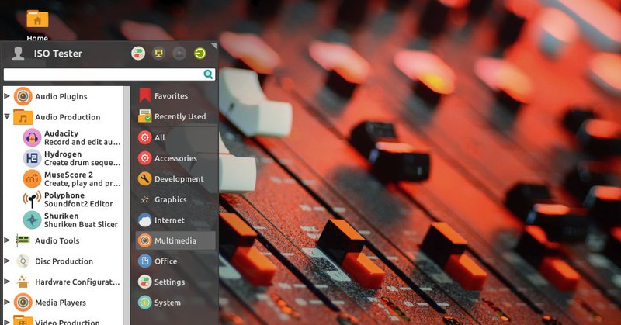Select the Settings category
The width and height of the screenshot is (621, 325).
point(176,282)
